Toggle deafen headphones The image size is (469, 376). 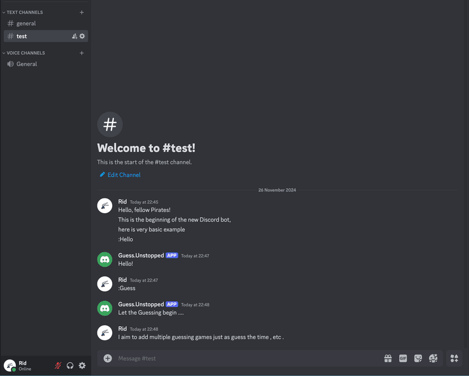70,365
